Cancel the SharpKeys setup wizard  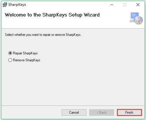[74, 112]
